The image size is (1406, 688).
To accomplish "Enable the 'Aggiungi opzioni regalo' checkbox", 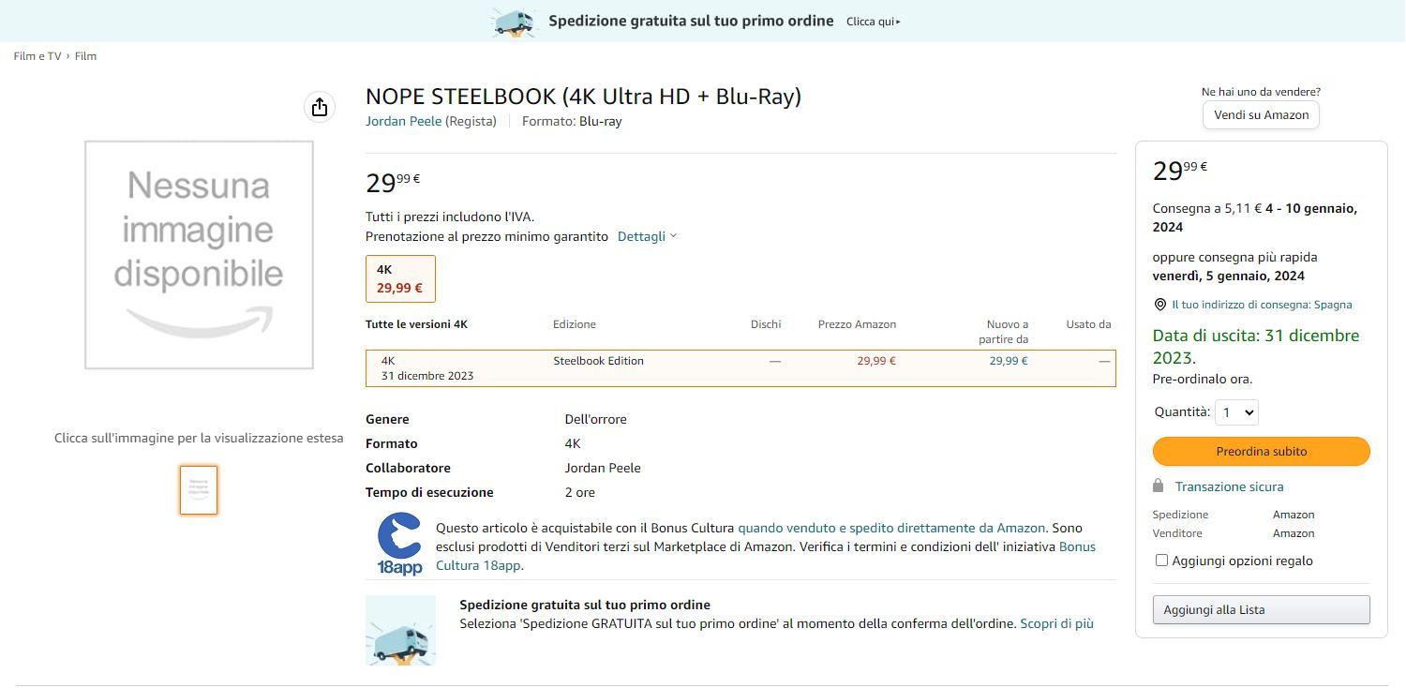I will [x=1162, y=561].
